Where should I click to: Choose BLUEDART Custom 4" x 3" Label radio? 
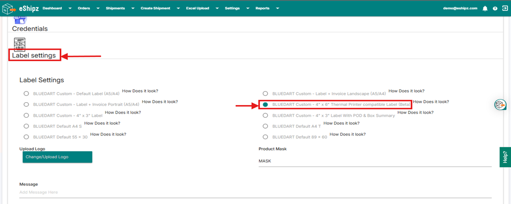(x=26, y=115)
